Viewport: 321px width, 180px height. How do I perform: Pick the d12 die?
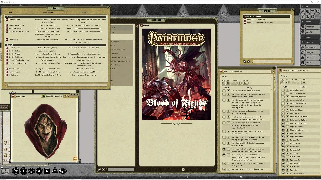(24, 171)
